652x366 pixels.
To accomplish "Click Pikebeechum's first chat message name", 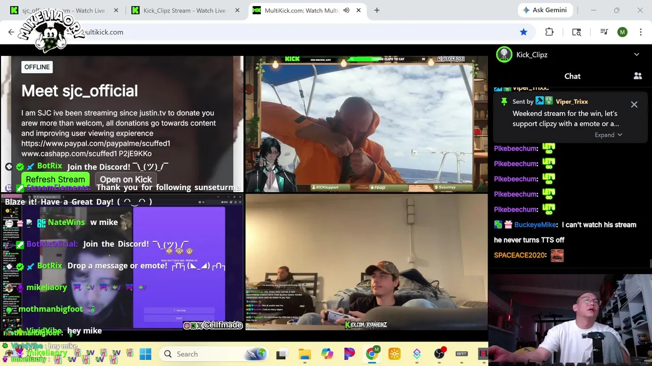I will point(515,148).
